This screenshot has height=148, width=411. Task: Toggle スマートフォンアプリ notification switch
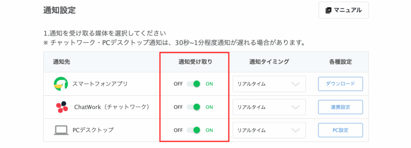193,84
